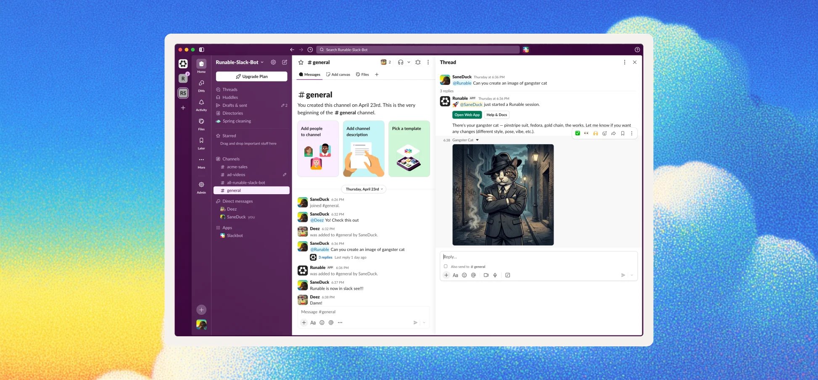React with the raised hands emoji
The width and height of the screenshot is (818, 380).
click(595, 133)
